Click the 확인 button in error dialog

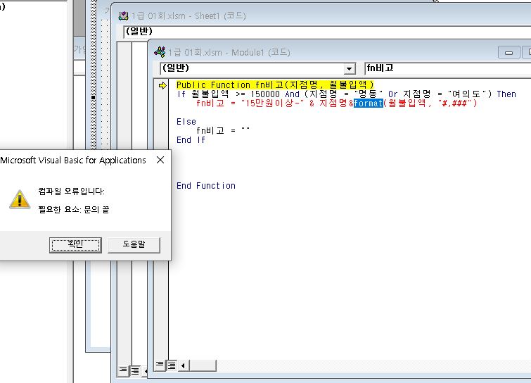[x=75, y=244]
